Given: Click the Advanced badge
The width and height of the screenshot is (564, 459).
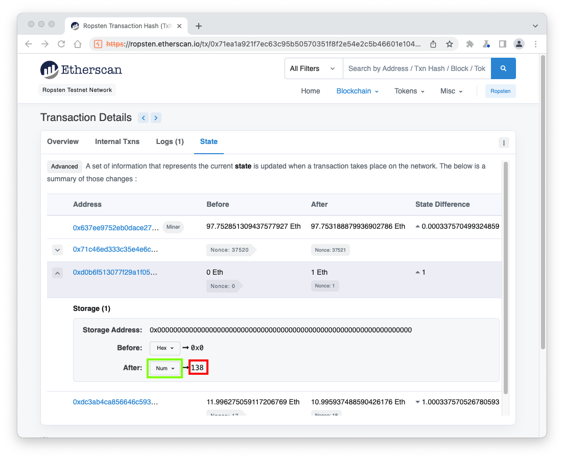Looking at the screenshot, I should tap(64, 166).
